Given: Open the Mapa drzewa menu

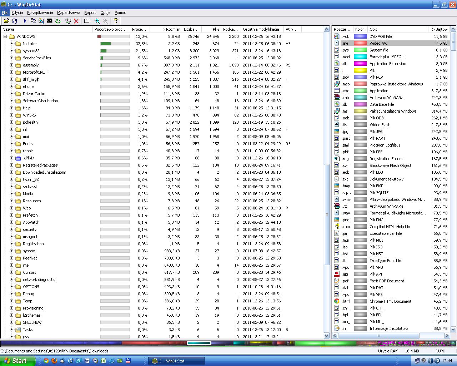Looking at the screenshot, I should (x=69, y=13).
